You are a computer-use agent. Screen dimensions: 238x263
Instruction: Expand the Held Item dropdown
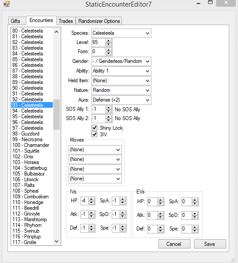[x=121, y=80]
